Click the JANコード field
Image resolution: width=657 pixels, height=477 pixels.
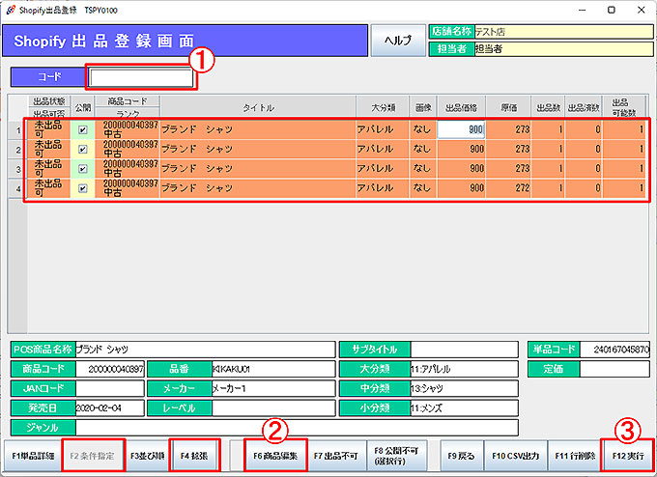[110, 388]
